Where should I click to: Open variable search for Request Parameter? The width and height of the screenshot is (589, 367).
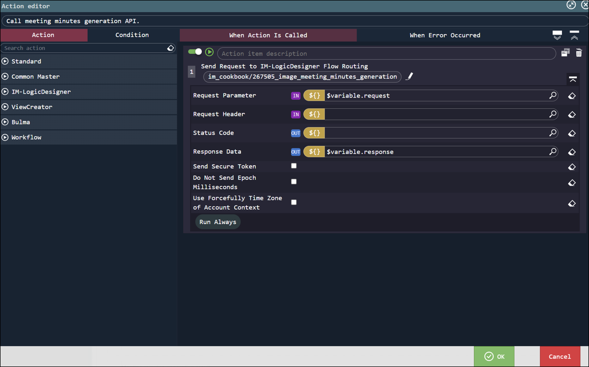[553, 96]
